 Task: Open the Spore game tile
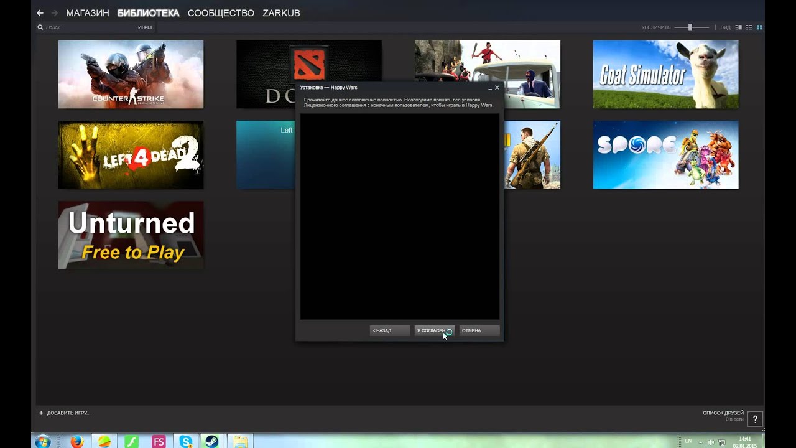point(665,155)
